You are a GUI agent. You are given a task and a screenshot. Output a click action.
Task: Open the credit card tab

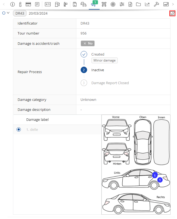[28, 4]
